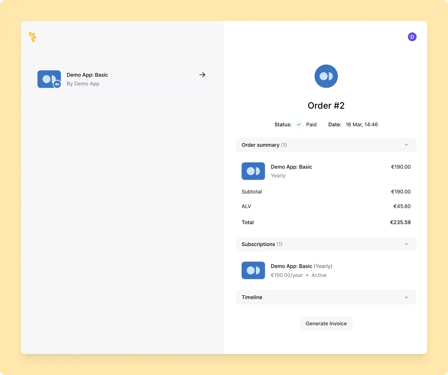Click the Order #2 heading
The height and width of the screenshot is (375, 448).
[x=326, y=105]
